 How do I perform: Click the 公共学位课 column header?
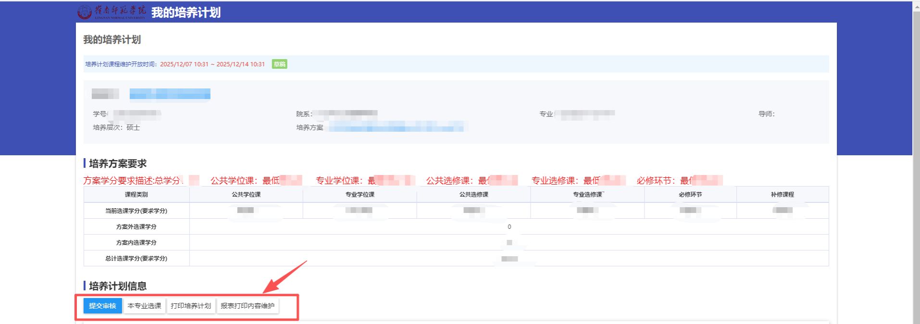246,195
